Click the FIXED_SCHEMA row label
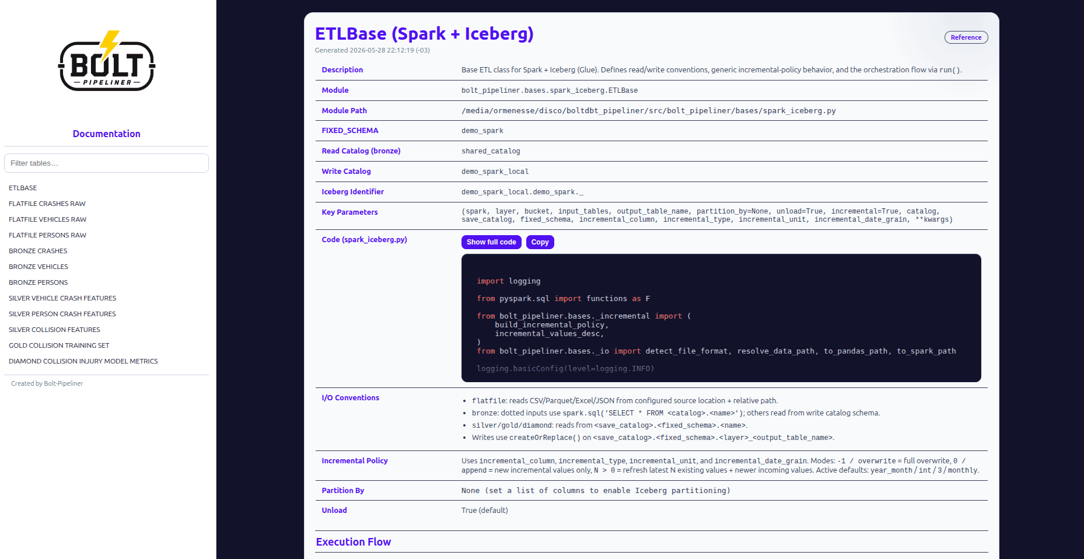1084x559 pixels. [x=350, y=131]
